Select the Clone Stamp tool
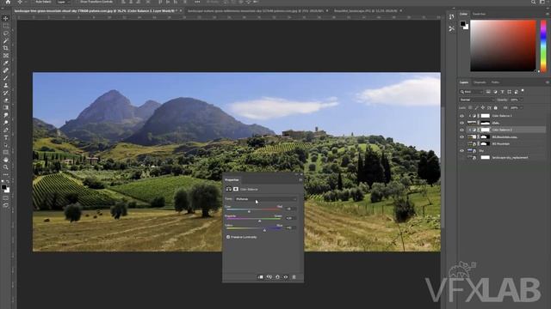 pos(6,85)
